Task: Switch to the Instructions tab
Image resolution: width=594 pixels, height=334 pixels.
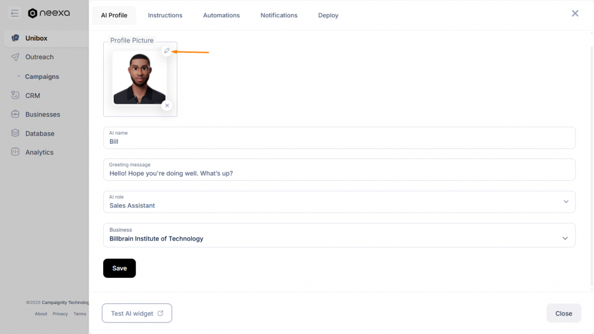Action: [x=165, y=15]
